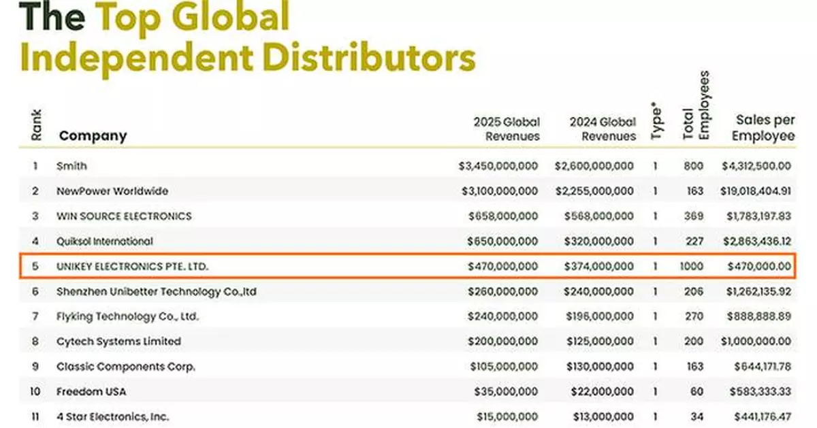Click the $130,000,000 revenue value

[599, 366]
